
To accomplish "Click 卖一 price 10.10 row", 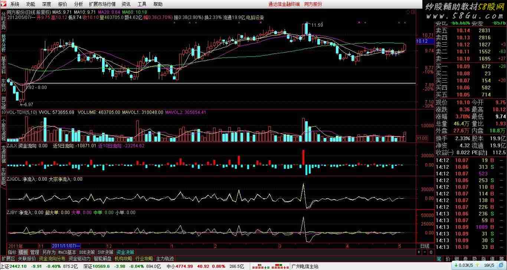I will (x=471, y=59).
